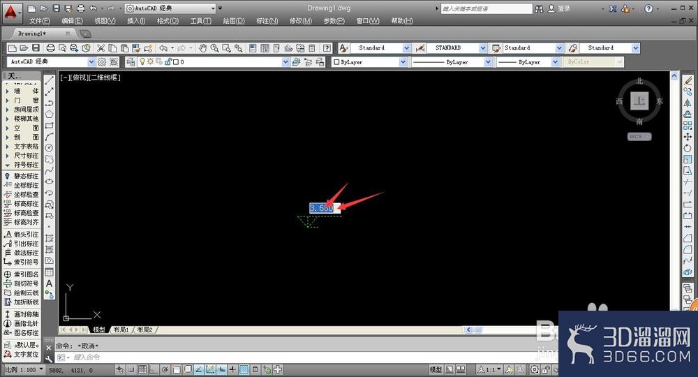The height and width of the screenshot is (377, 698).
Task: Click the Plot (print) icon
Action: click(50, 48)
